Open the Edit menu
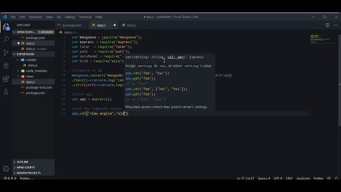 22,17
